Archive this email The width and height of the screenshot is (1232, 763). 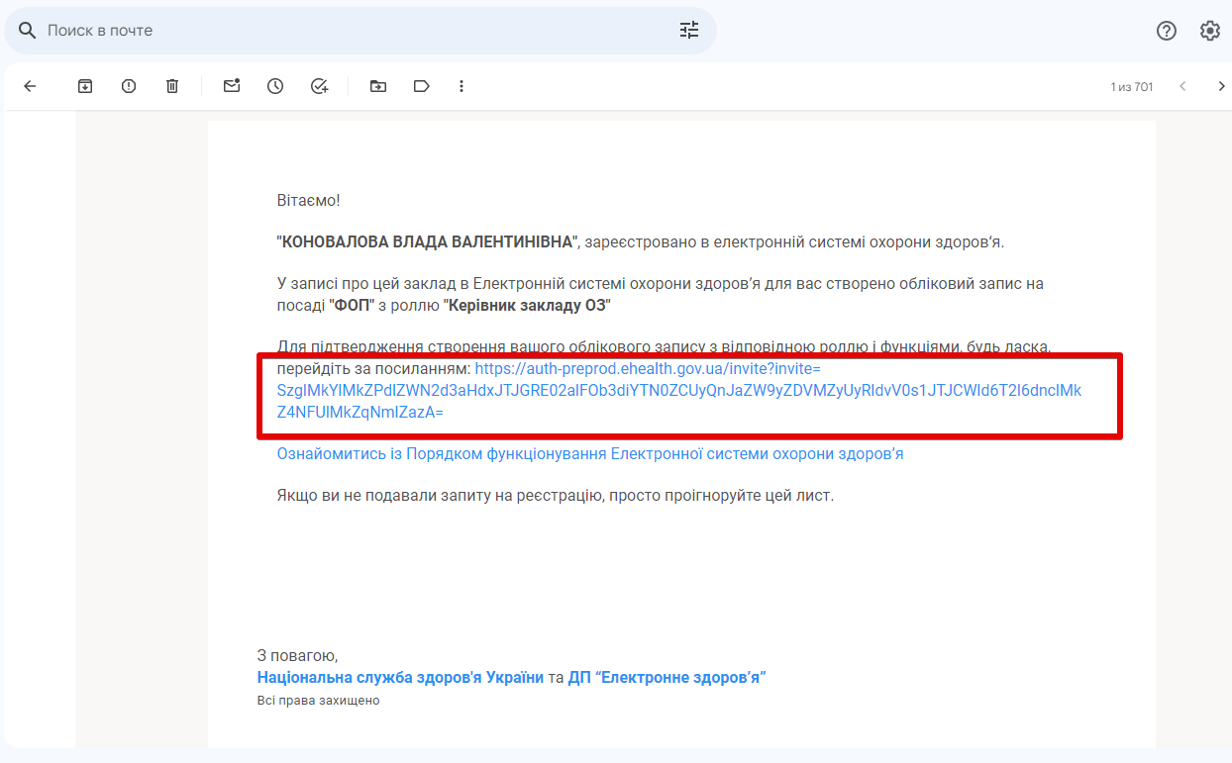[x=85, y=86]
